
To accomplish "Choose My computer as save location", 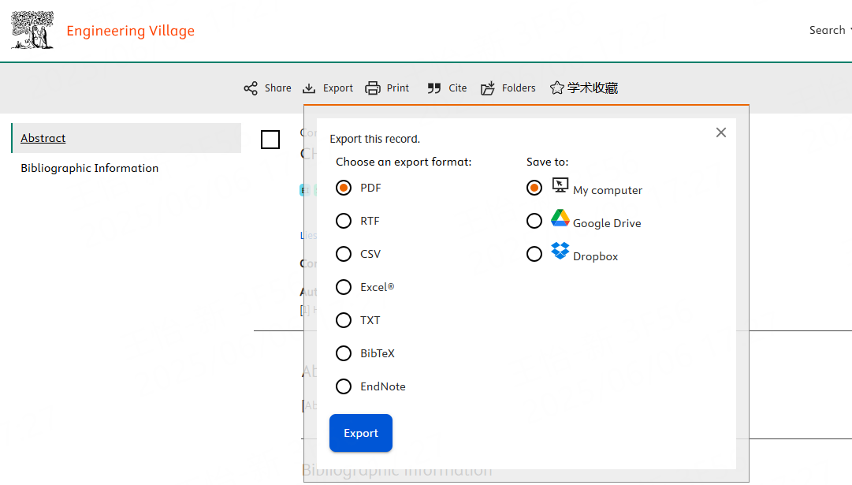I will coord(534,188).
